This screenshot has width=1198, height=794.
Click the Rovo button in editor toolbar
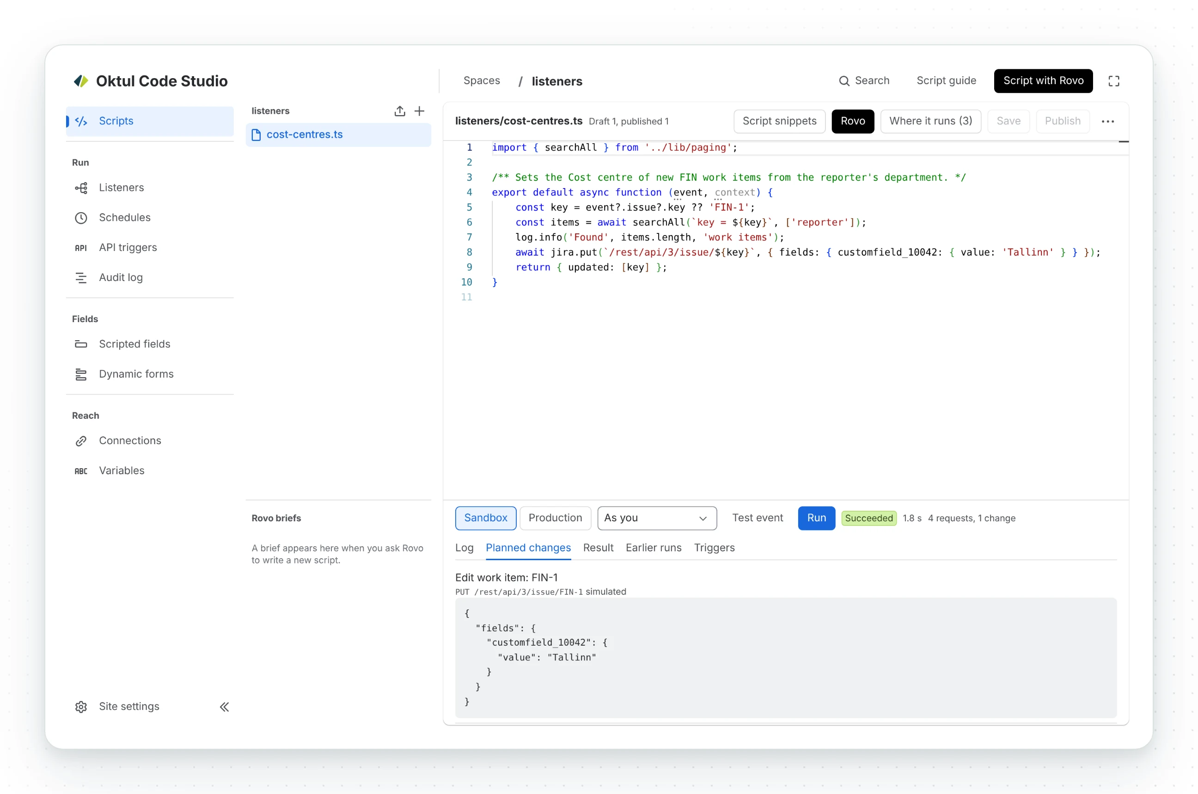(x=853, y=122)
